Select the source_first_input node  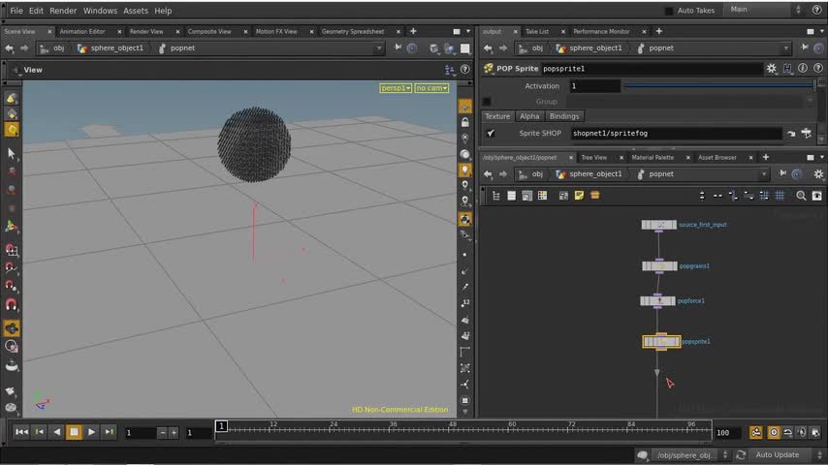pos(658,225)
